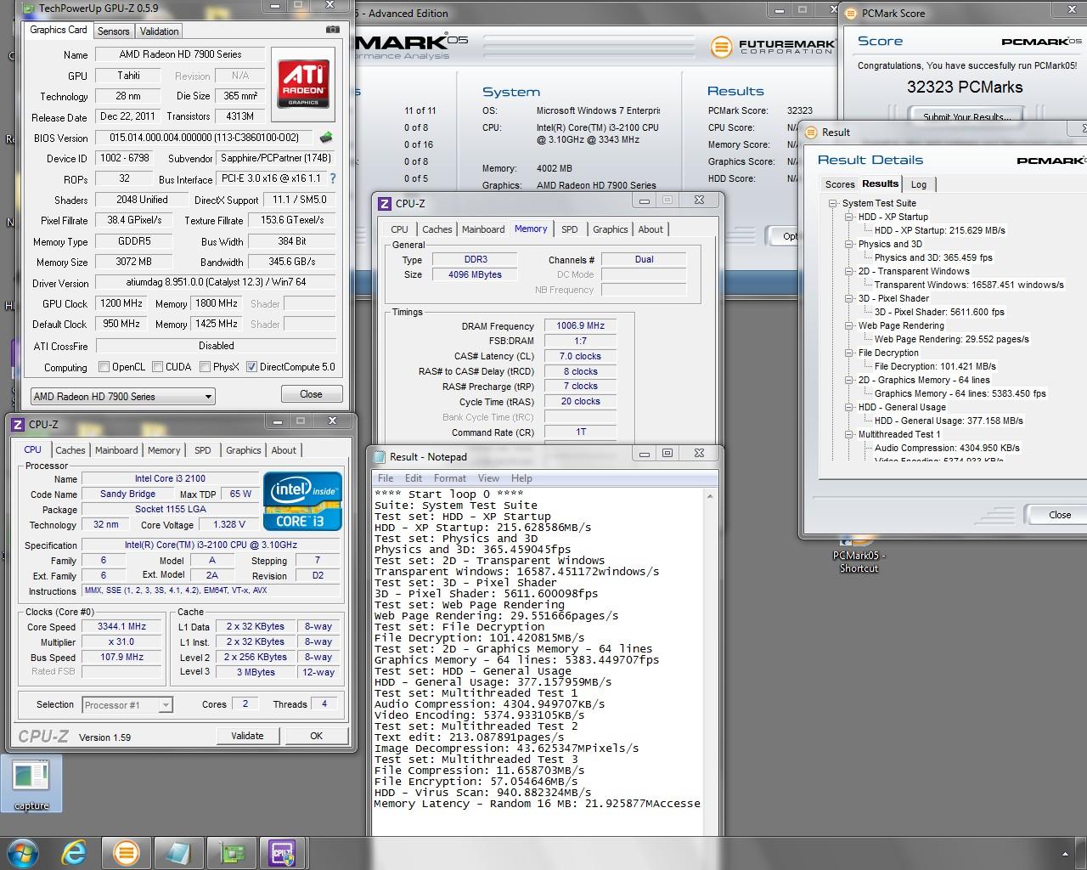Click the CPU-Z taskbar icon

(x=282, y=852)
